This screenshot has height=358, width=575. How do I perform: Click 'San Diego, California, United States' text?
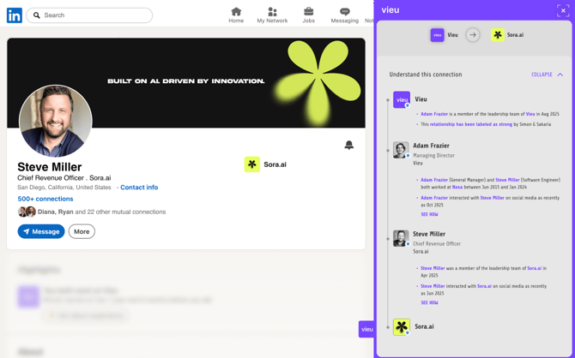tap(64, 188)
